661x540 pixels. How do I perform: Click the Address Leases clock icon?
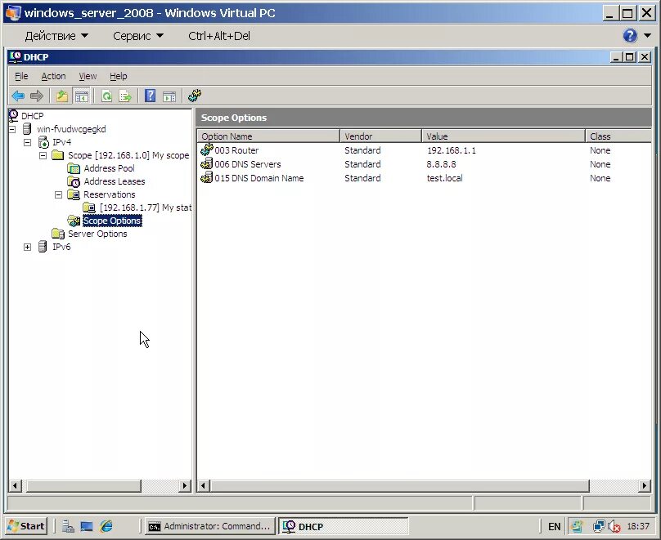(x=74, y=181)
